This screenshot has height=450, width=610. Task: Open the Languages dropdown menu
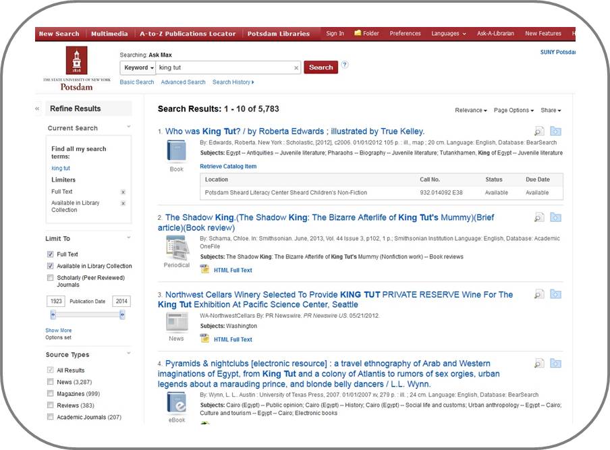pyautogui.click(x=449, y=34)
